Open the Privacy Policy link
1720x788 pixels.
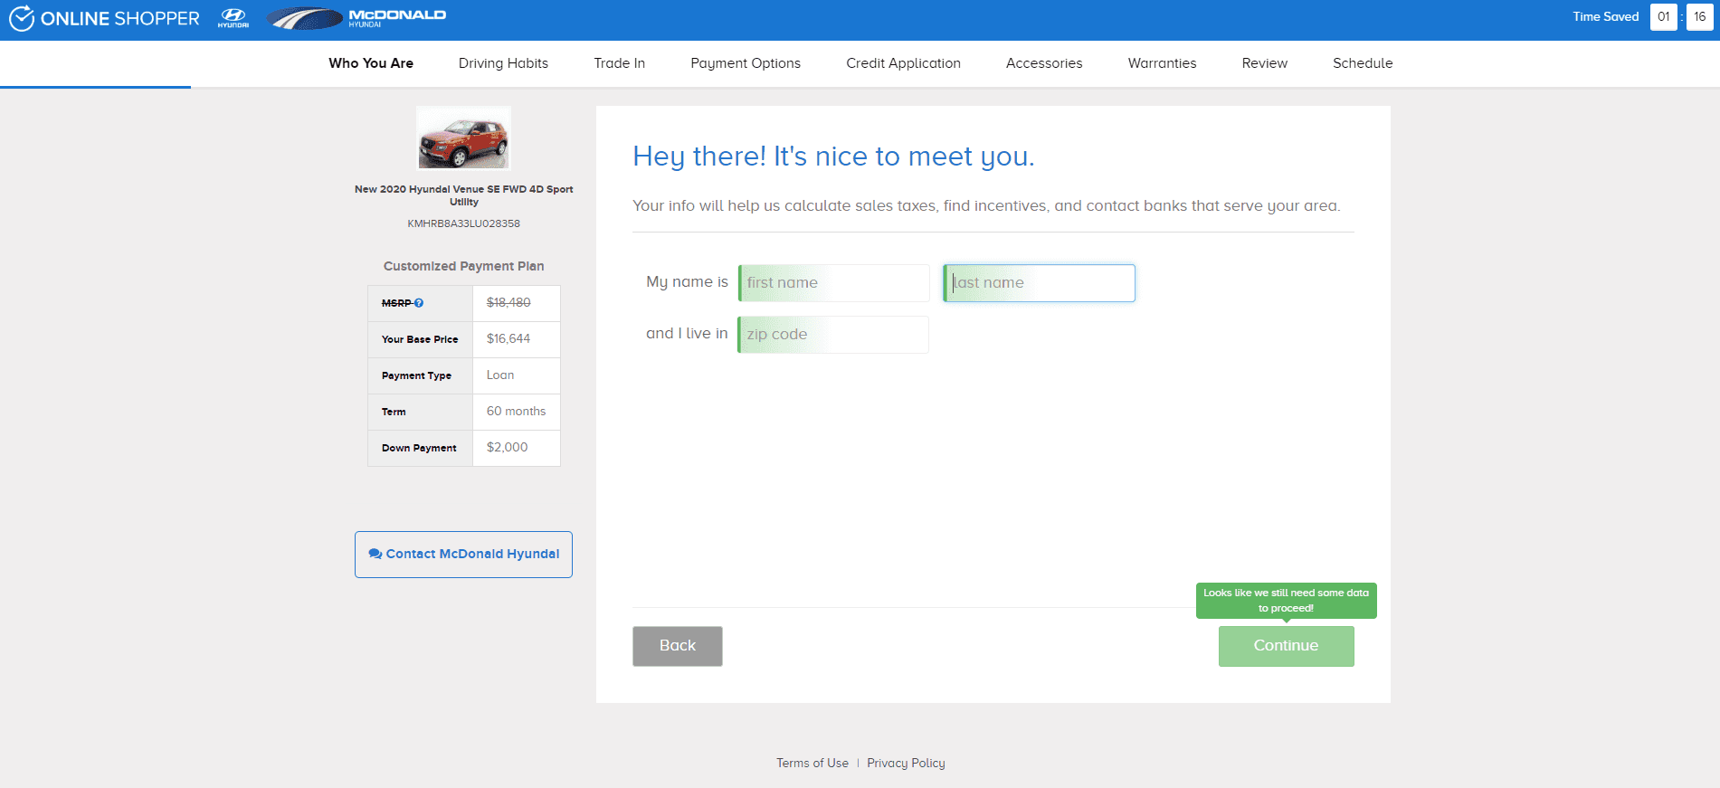906,764
